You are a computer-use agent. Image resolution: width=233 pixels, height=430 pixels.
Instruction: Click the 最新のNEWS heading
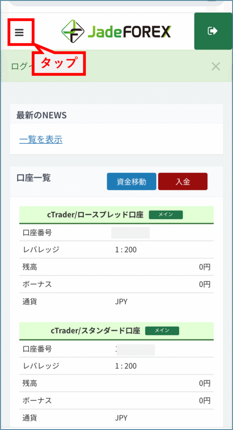pos(41,115)
